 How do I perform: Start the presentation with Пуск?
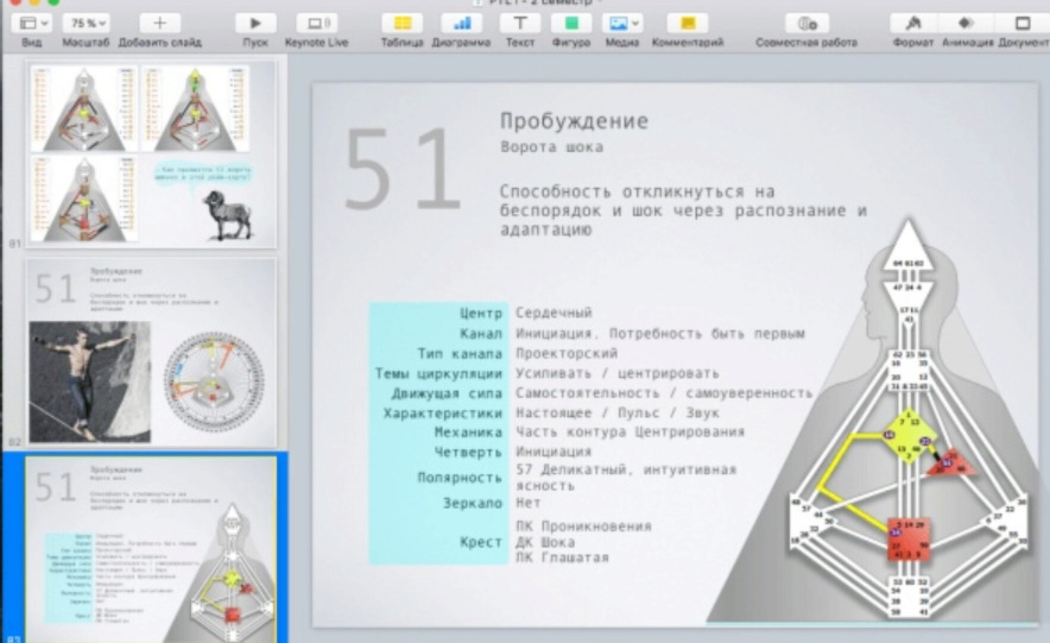coord(255,24)
